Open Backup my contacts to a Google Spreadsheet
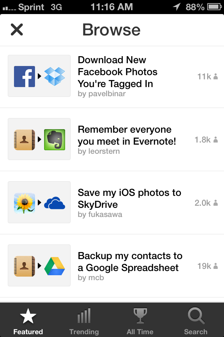224x337 pixels. pos(112,266)
